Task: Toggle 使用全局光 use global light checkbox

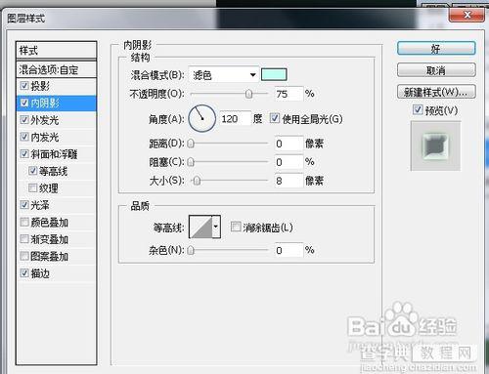Action: [275, 118]
